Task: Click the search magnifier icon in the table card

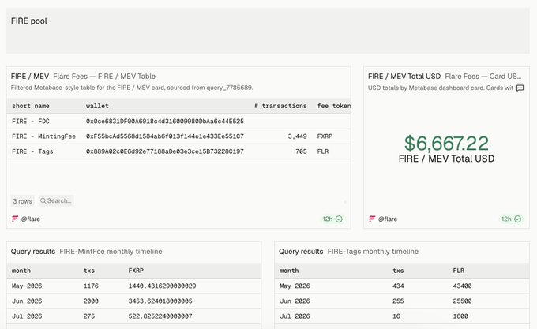Action: coord(43,200)
